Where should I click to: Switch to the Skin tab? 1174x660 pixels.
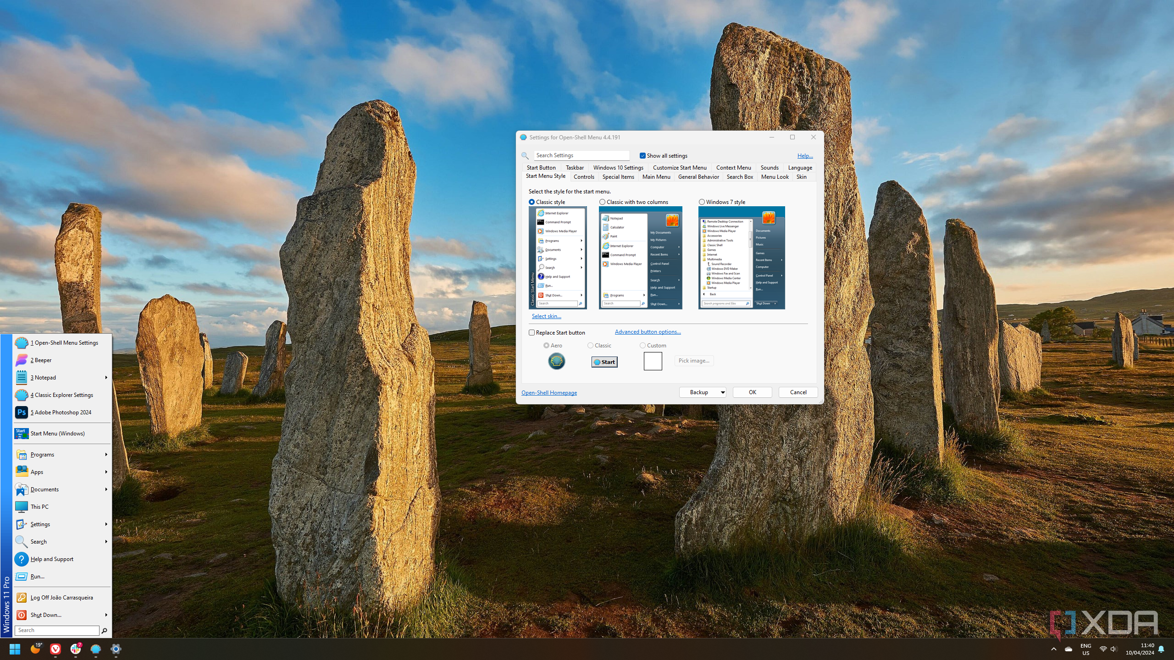[x=801, y=177]
